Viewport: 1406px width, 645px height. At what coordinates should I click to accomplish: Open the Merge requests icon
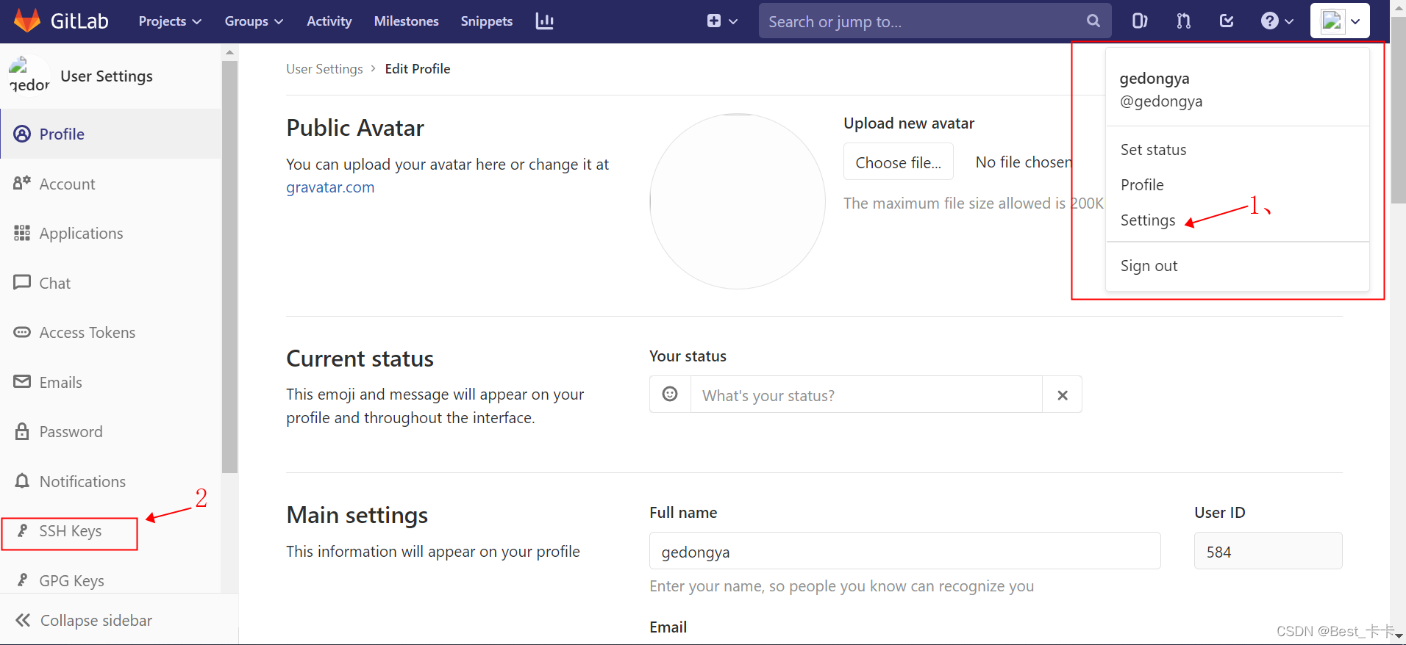click(1183, 21)
